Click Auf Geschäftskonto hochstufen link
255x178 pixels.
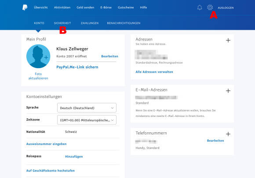tap(51, 171)
